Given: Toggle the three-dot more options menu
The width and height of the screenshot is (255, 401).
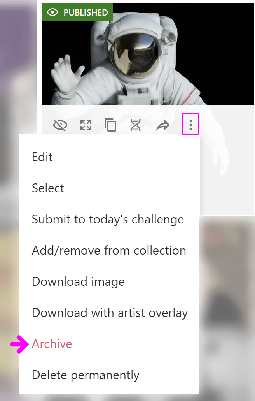Looking at the screenshot, I should (190, 125).
